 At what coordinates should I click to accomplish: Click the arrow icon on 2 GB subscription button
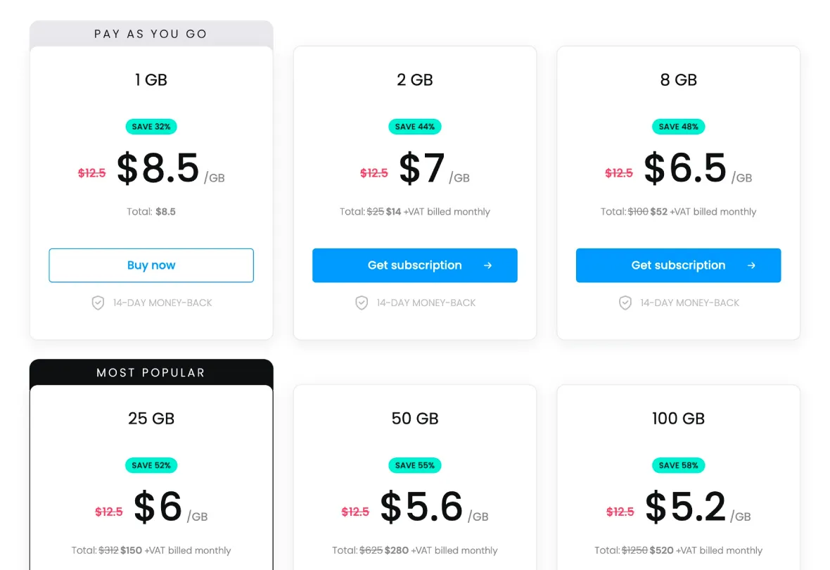pos(487,265)
